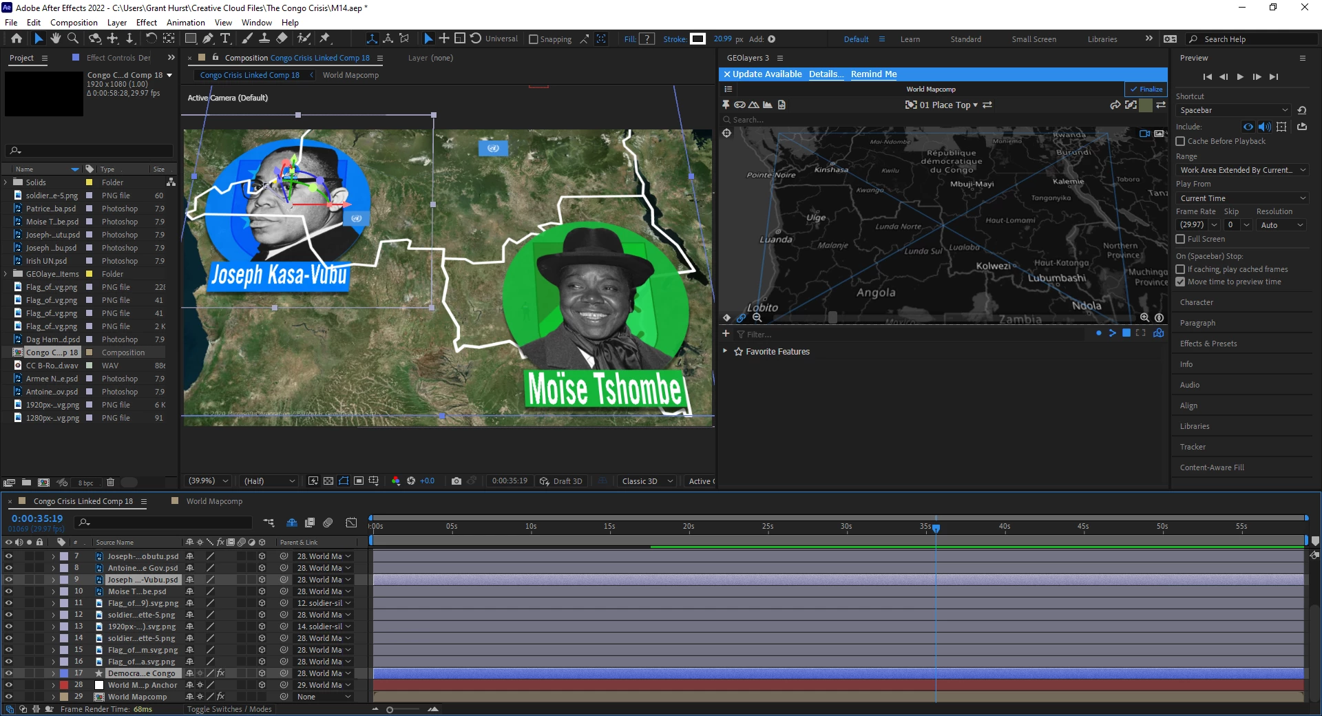This screenshot has height=716, width=1322.
Task: Open the update Details link
Action: pyautogui.click(x=826, y=74)
